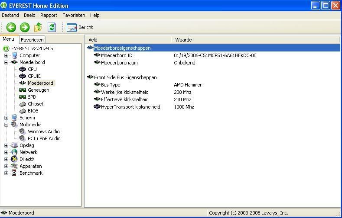Click the Opslag storage icon

pos(14,145)
